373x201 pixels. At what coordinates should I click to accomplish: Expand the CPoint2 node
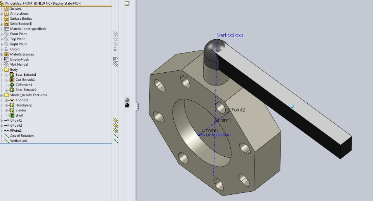(x=1, y=126)
